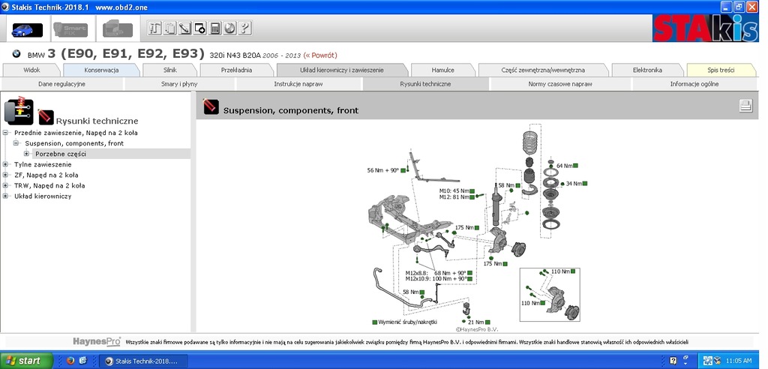Viewport: 768px width, 369px height.
Task: Open the tools settings toolbar icon
Action: pos(154,28)
